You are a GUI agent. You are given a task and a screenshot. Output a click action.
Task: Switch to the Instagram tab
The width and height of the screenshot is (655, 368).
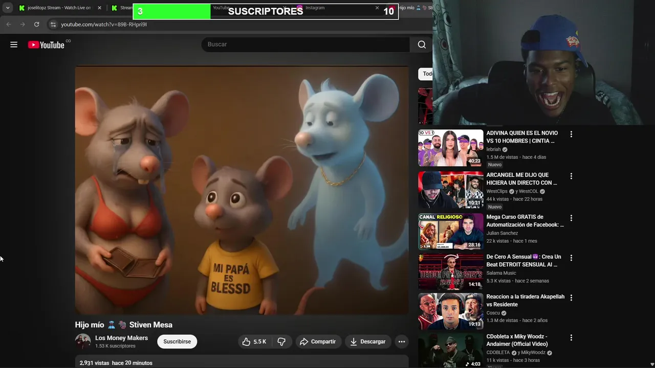pos(338,8)
